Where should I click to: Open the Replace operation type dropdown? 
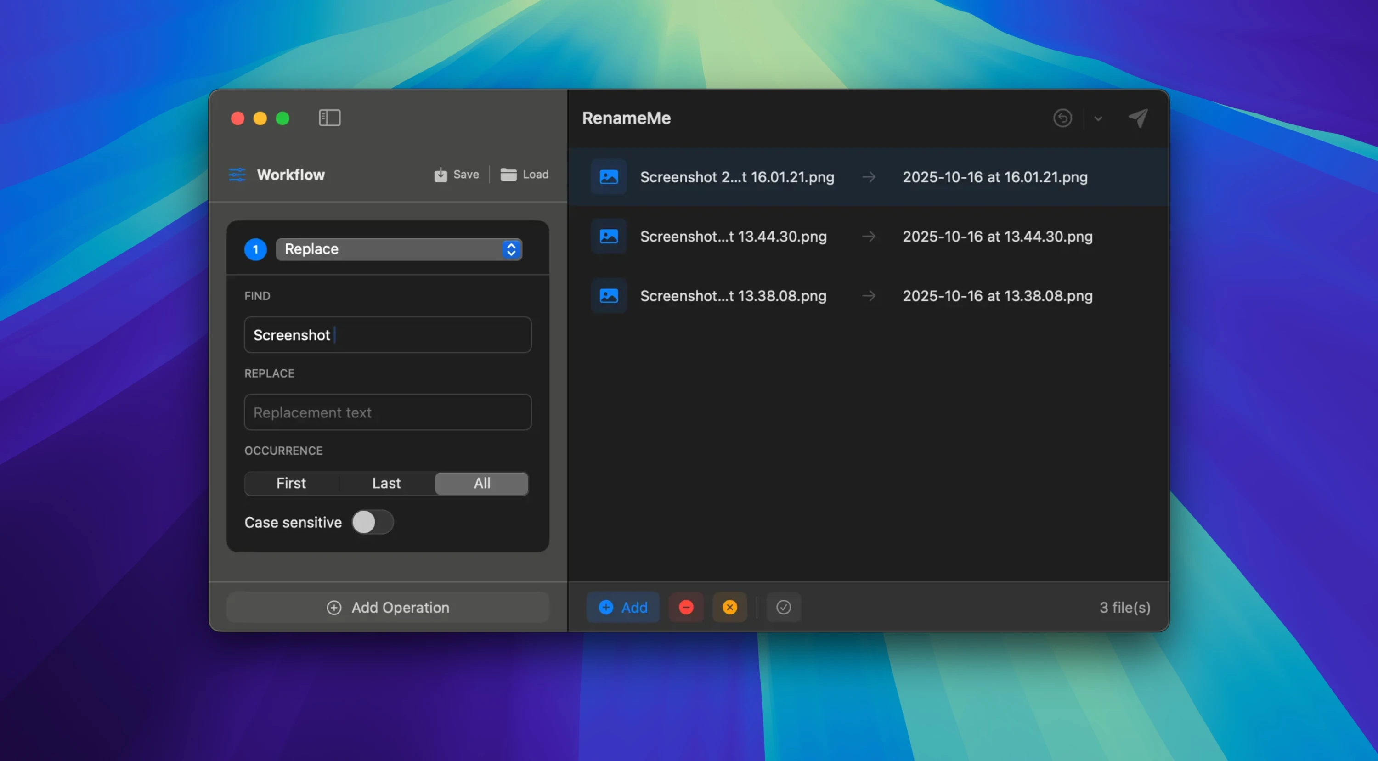coord(399,249)
